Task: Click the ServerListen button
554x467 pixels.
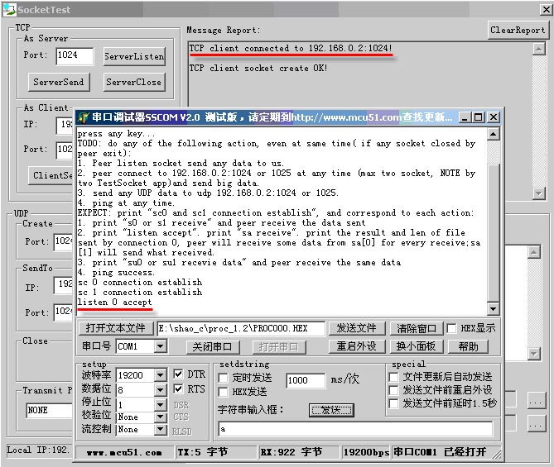Action: coord(134,56)
